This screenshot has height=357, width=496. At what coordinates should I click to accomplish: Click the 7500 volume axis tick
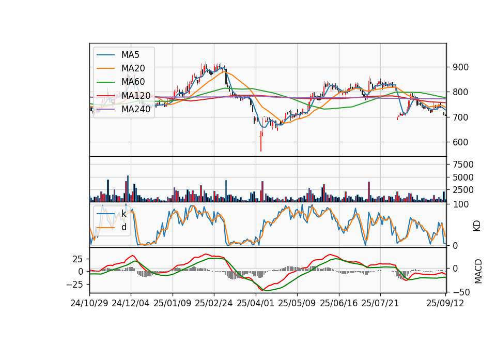463,165
